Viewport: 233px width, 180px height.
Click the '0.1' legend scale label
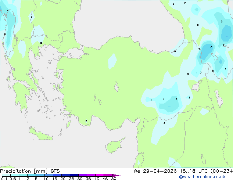(4, 179)
